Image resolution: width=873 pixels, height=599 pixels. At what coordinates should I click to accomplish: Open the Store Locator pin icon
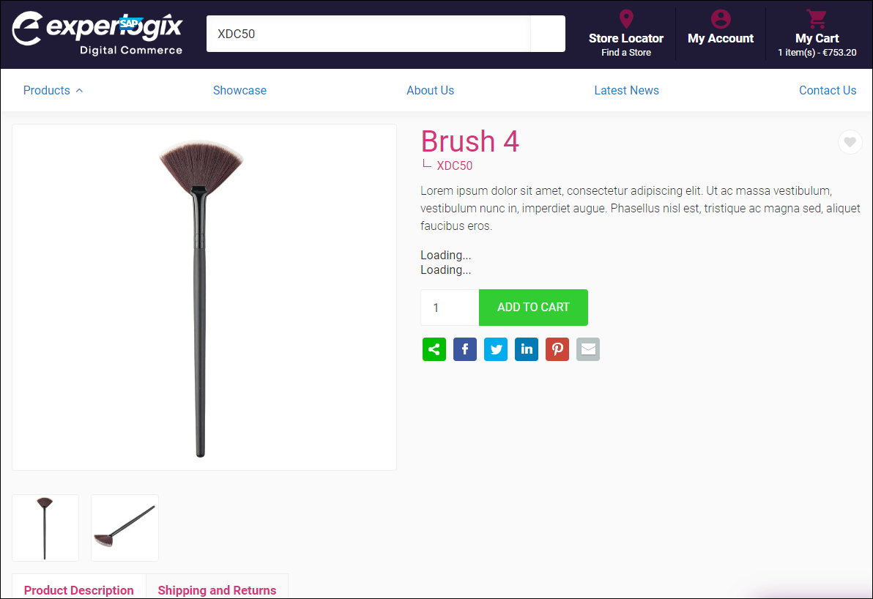(626, 19)
